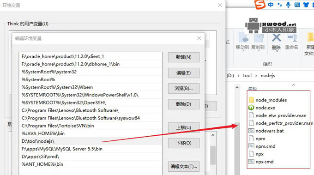The width and height of the screenshot is (314, 175).
Task: Click the Edit text (编辑文本(T)...) button
Action: point(184,167)
